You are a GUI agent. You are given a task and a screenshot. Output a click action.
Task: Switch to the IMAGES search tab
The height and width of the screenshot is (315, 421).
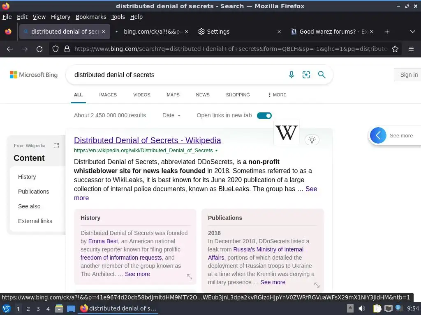click(x=108, y=95)
